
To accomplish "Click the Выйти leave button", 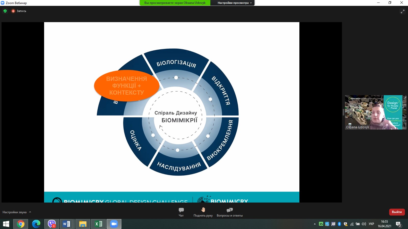I will pyautogui.click(x=397, y=212).
